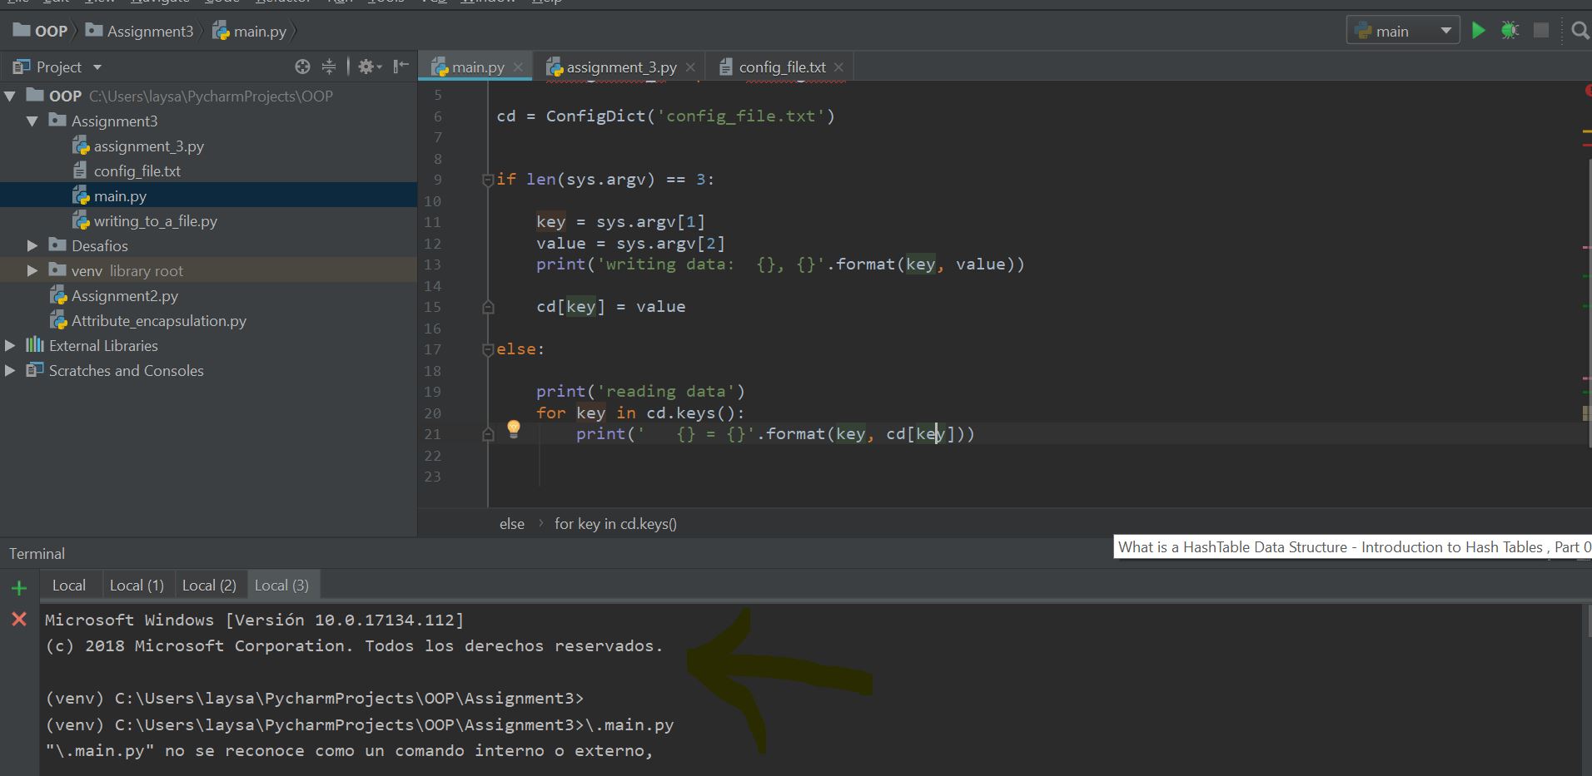1592x776 pixels.
Task: Click line number 13 in gutter
Action: click(x=433, y=264)
